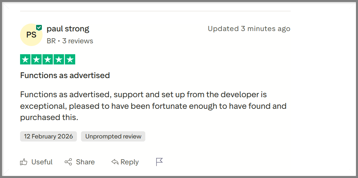Click the green verified checkmark badge
The height and width of the screenshot is (178, 358).
click(x=39, y=28)
